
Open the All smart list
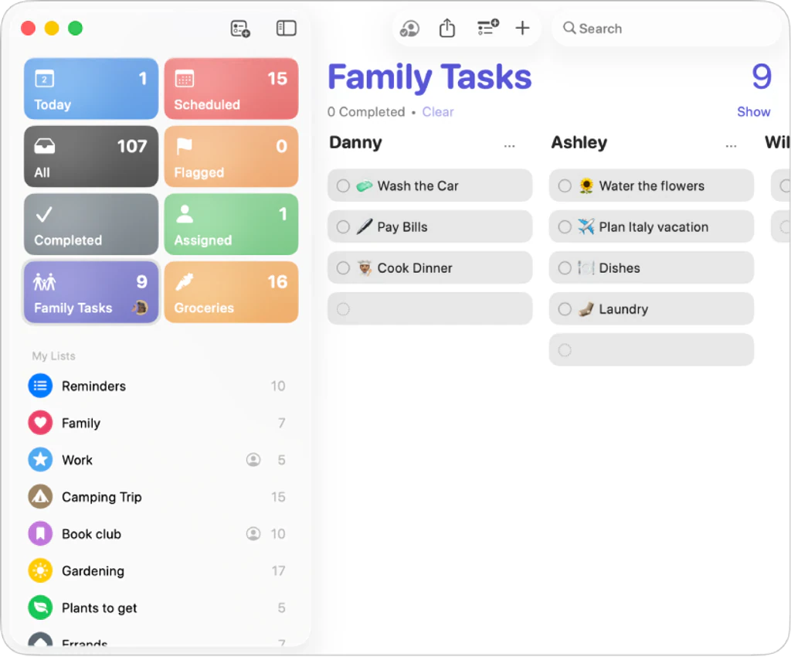coord(91,156)
